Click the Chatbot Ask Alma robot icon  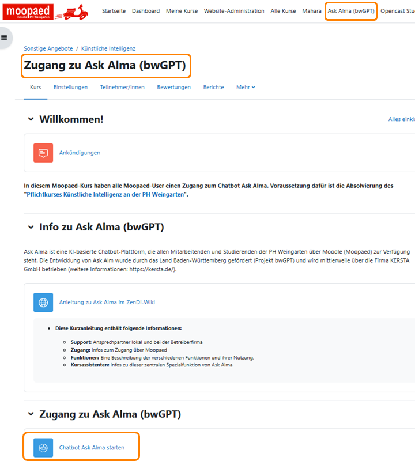43,447
